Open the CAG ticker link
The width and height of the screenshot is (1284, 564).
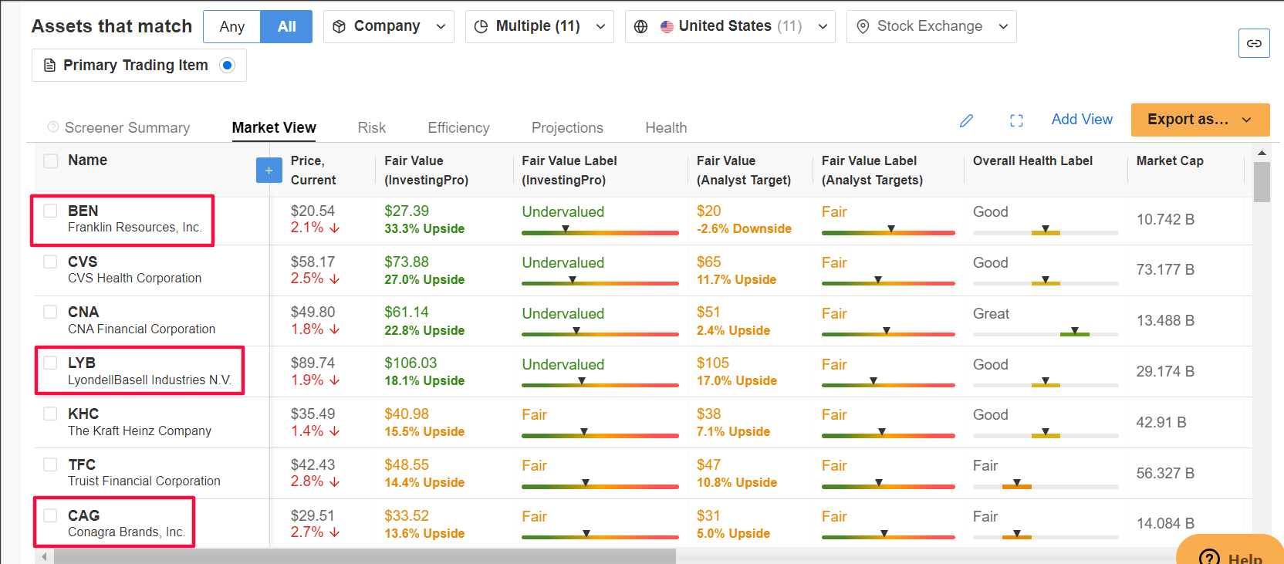coord(83,515)
